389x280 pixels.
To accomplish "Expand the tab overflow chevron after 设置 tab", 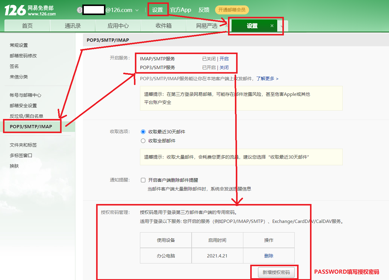I will click(282, 26).
